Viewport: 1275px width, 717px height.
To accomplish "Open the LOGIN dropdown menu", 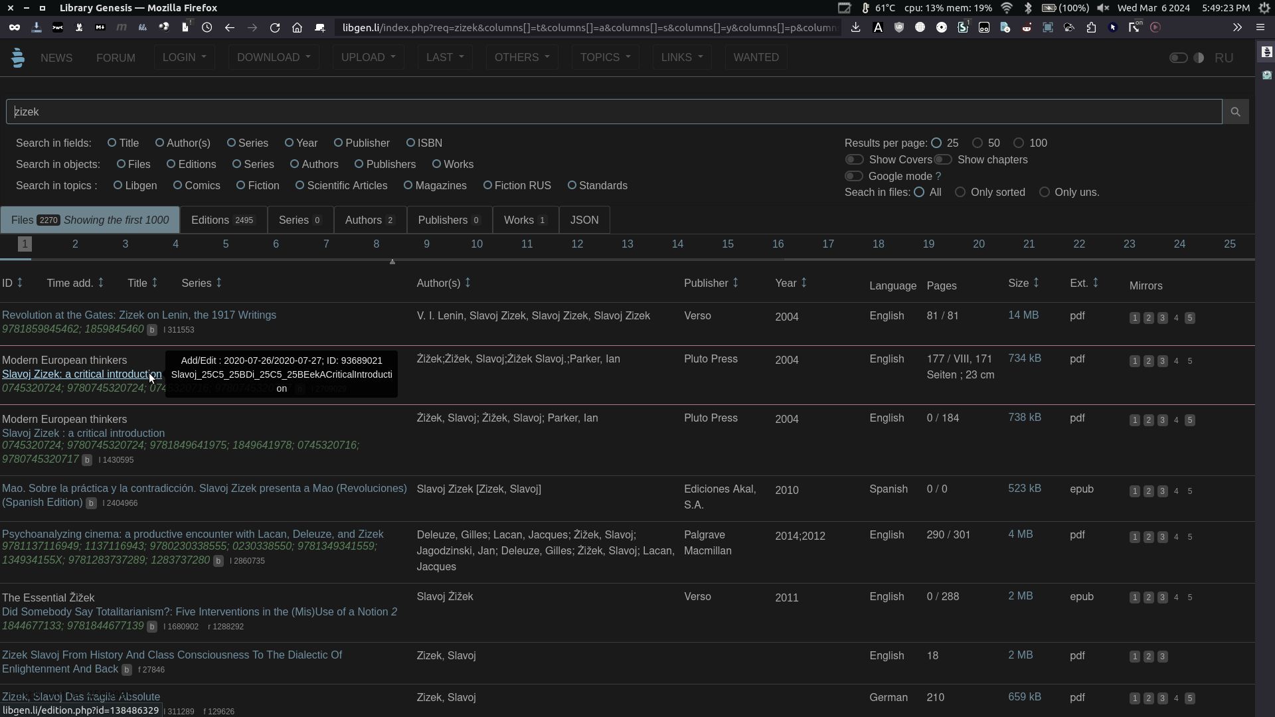I will 184,58.
